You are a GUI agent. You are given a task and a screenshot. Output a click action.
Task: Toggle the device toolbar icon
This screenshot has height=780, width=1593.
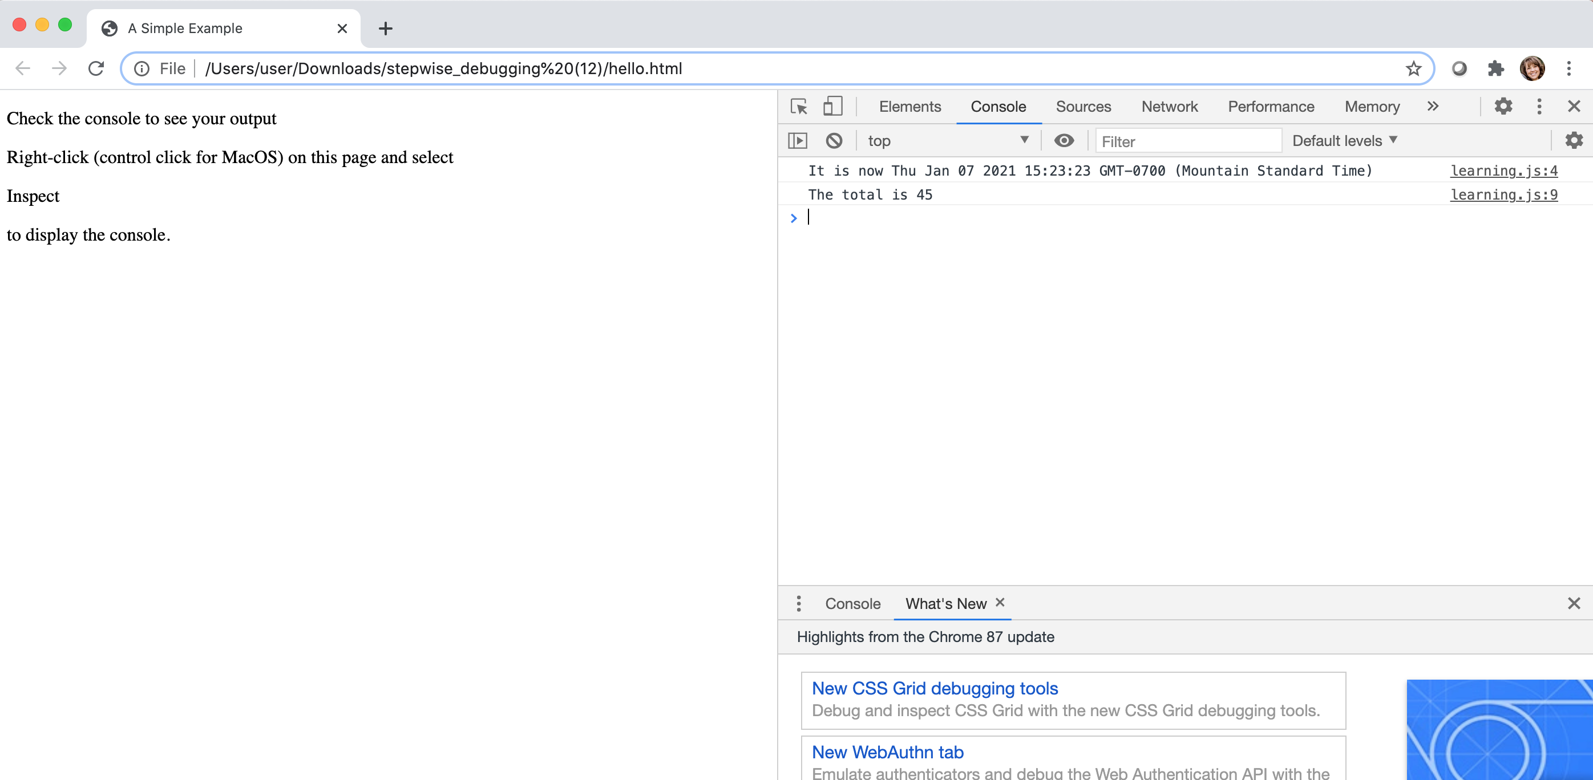coord(832,106)
